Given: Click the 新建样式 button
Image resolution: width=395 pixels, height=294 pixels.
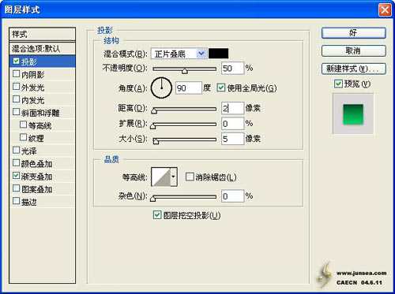Looking at the screenshot, I should coord(354,69).
